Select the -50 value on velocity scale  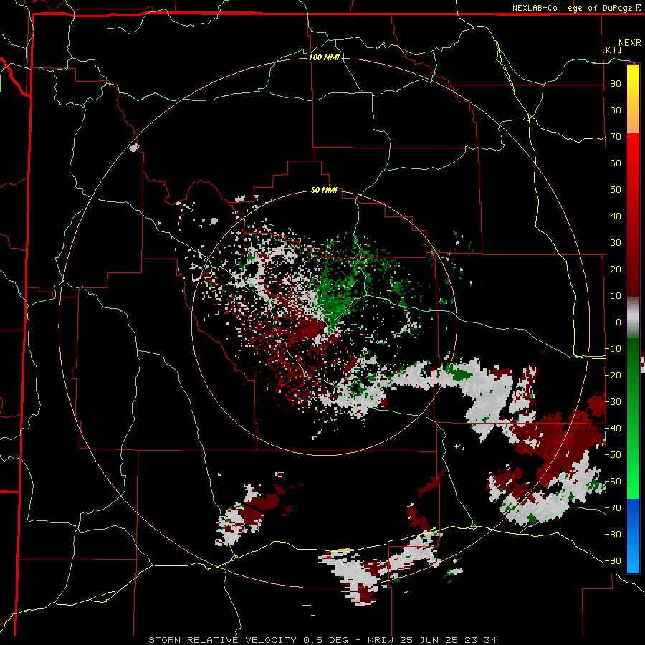613,455
